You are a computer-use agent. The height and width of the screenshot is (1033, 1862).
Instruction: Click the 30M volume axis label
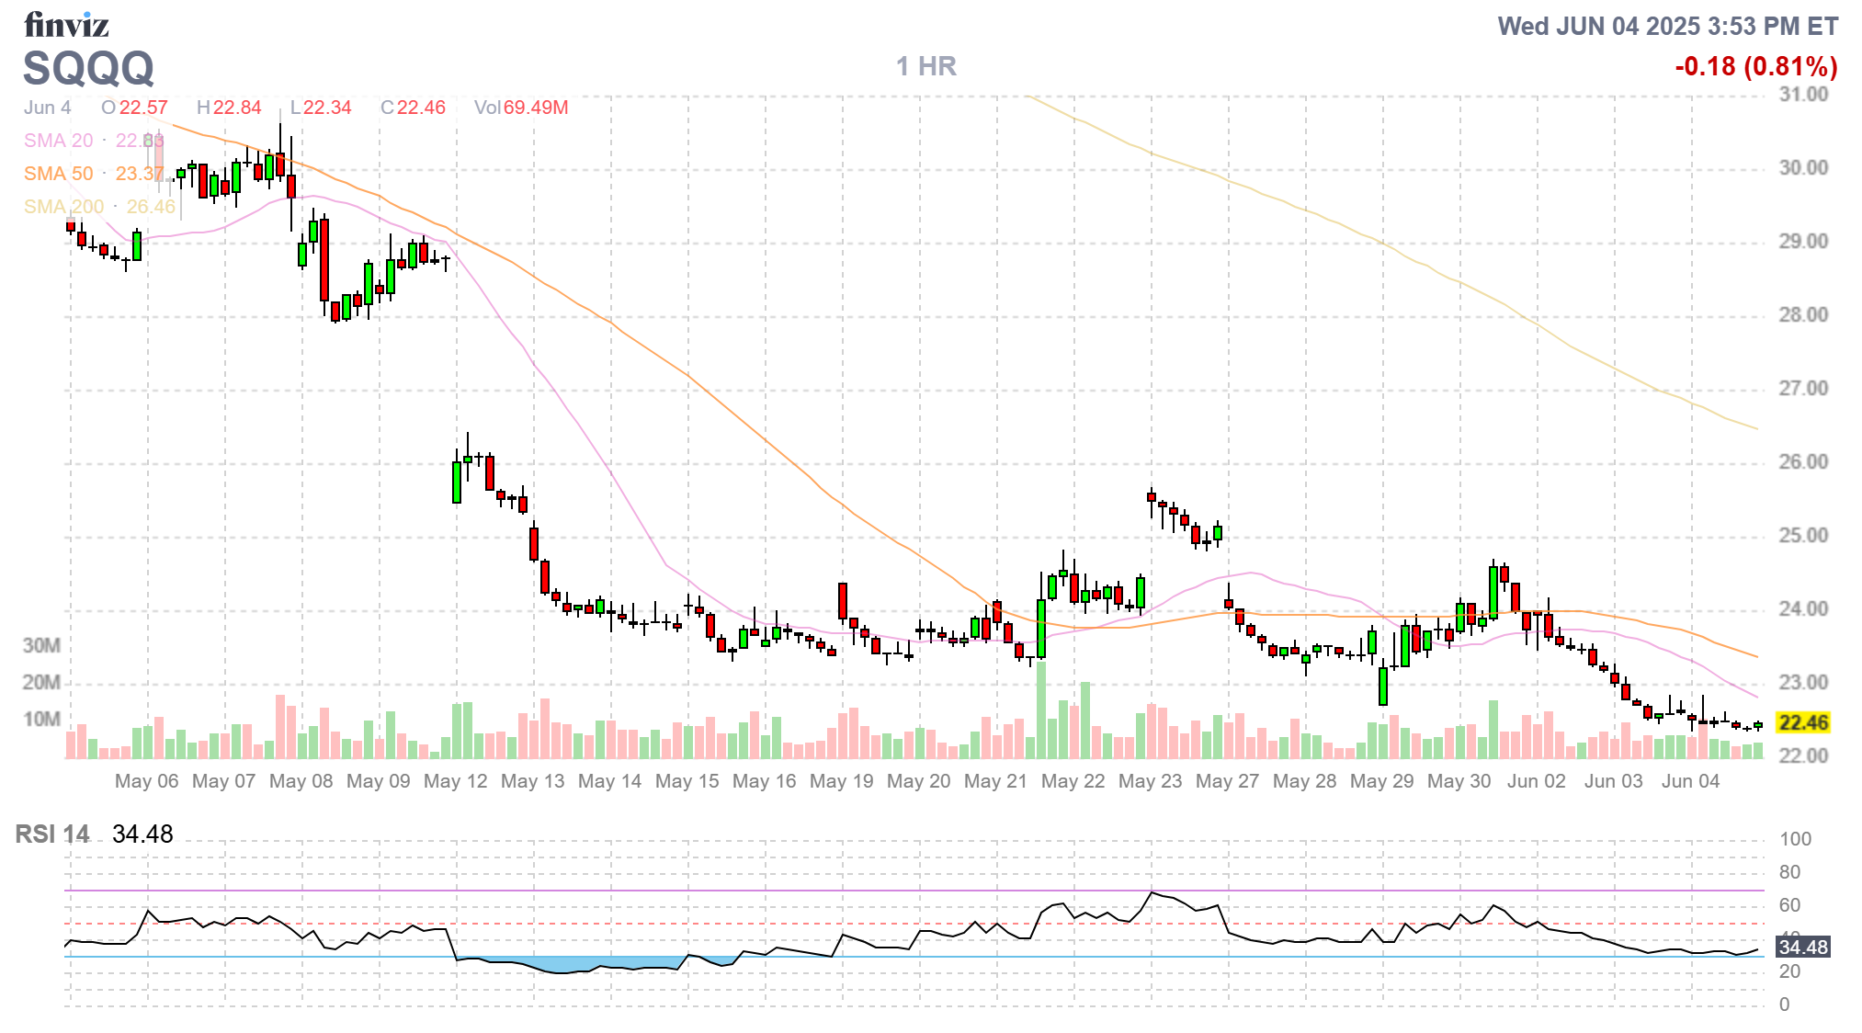point(41,645)
